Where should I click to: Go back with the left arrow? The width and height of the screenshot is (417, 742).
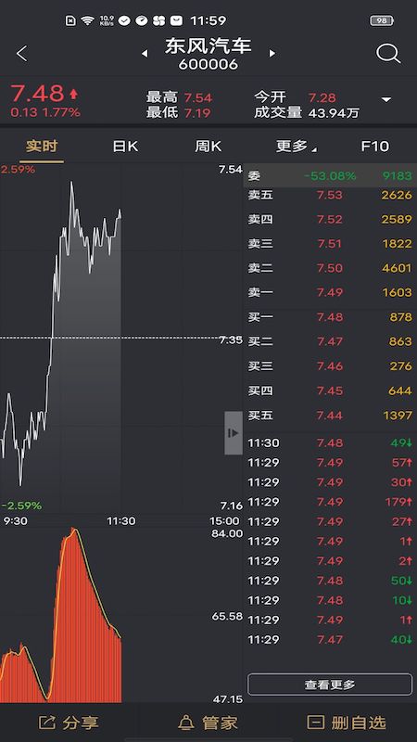21,54
